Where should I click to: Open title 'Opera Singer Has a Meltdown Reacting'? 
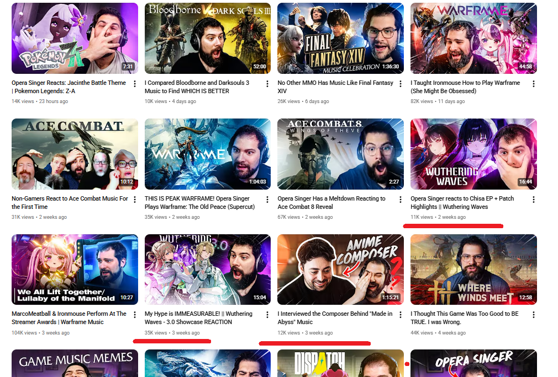point(331,202)
